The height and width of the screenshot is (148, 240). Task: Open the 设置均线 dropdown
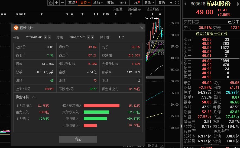point(154,9)
